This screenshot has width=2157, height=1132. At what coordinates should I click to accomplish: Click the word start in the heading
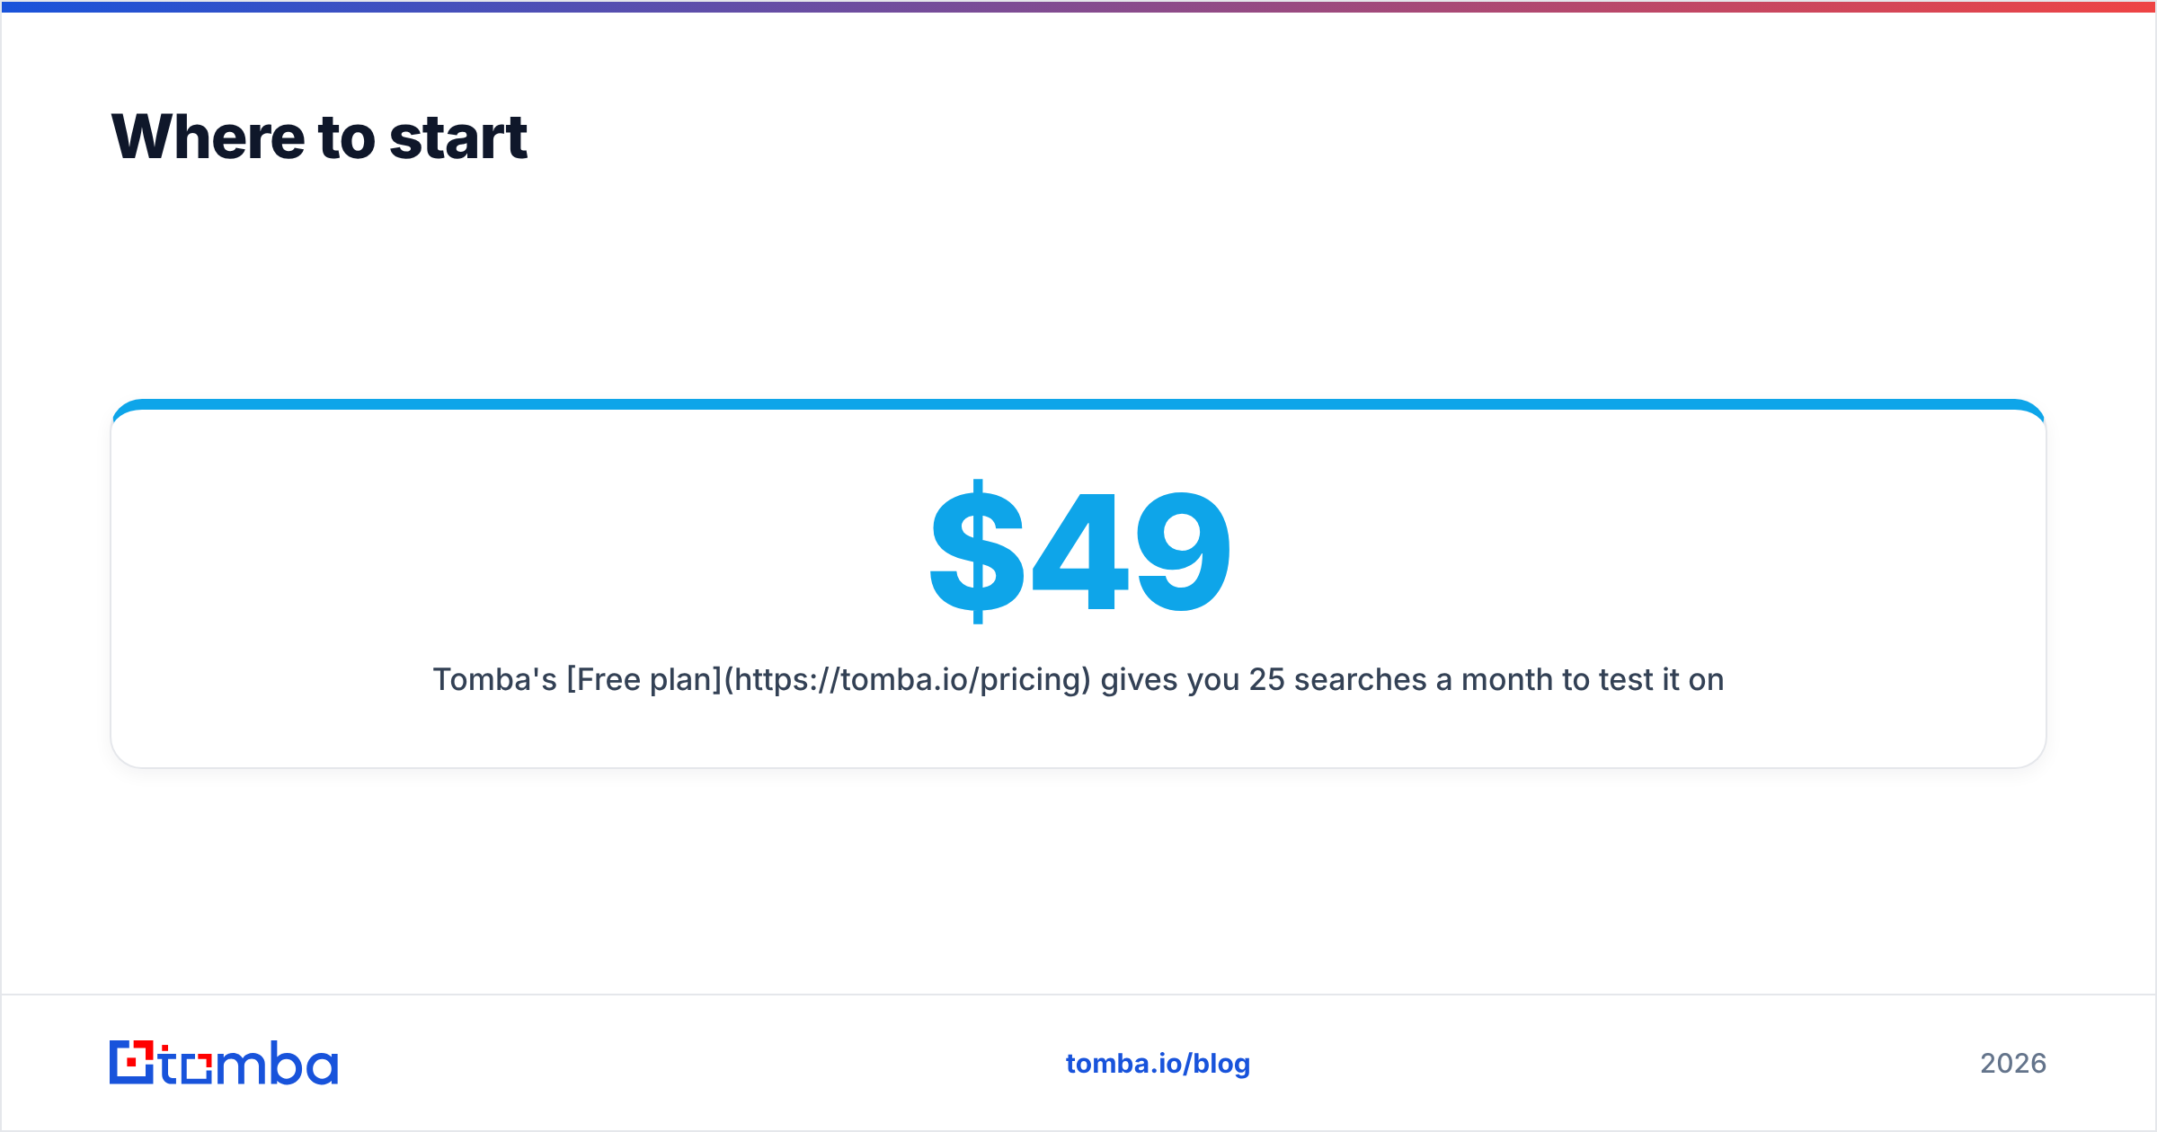458,138
